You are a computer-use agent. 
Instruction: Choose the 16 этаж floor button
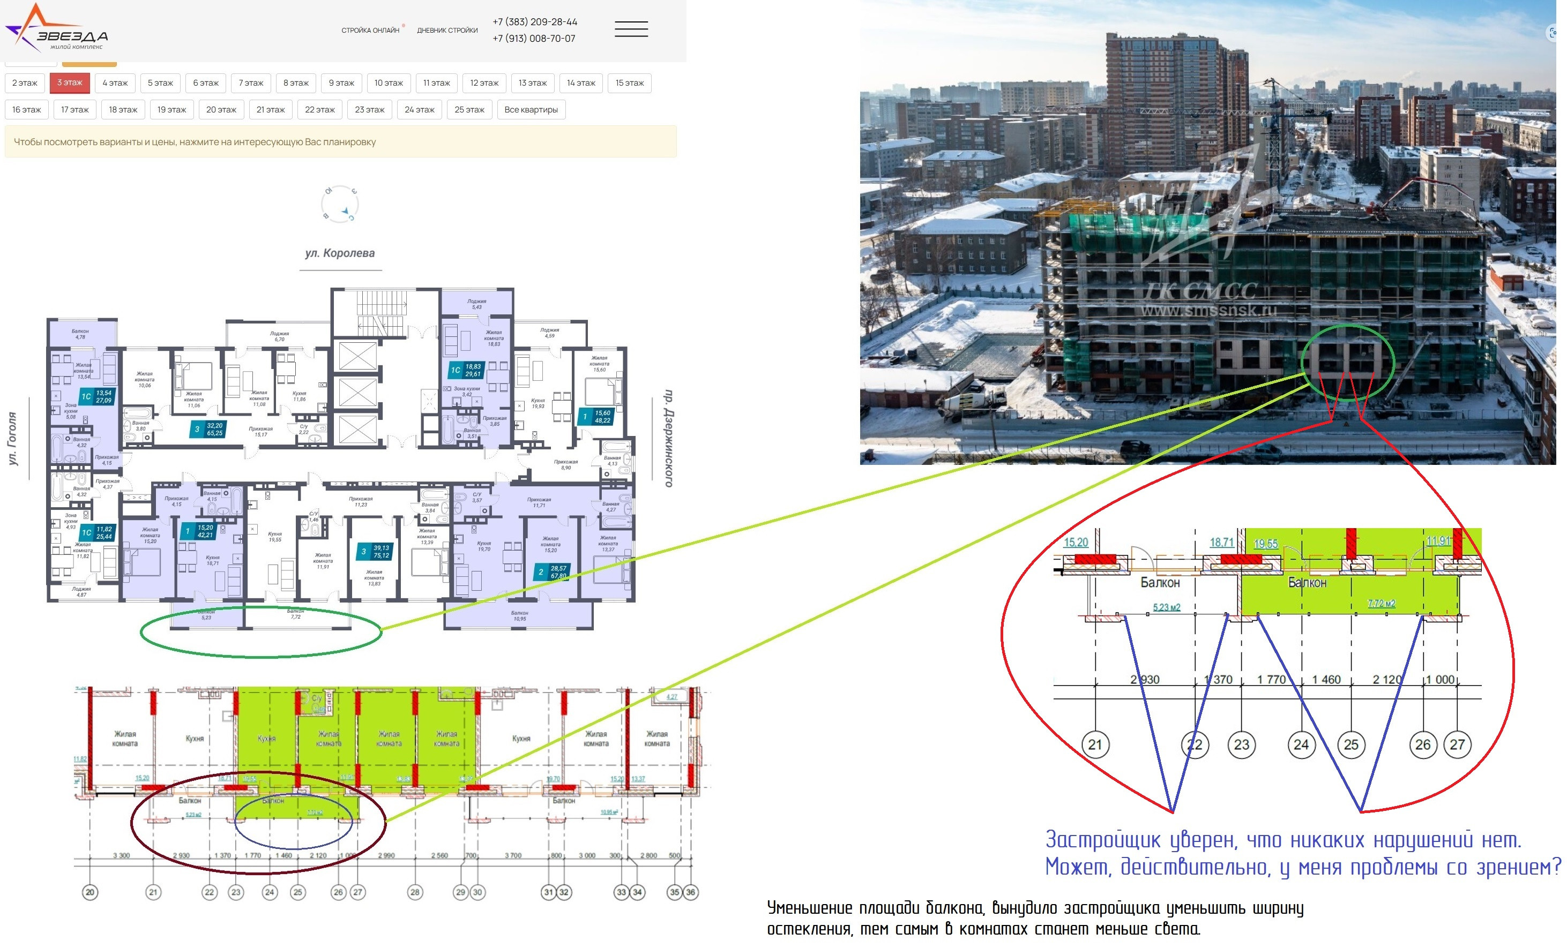26,110
